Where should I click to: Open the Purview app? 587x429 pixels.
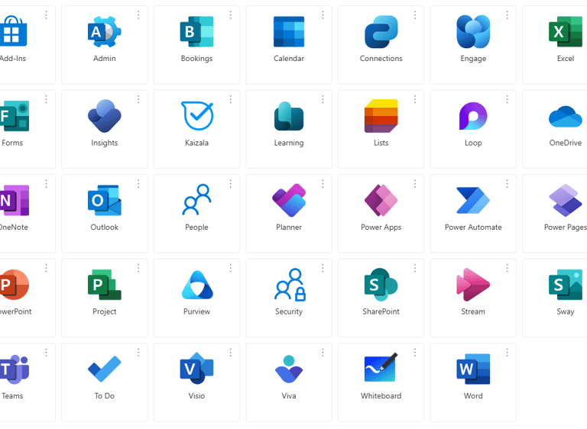point(197,285)
